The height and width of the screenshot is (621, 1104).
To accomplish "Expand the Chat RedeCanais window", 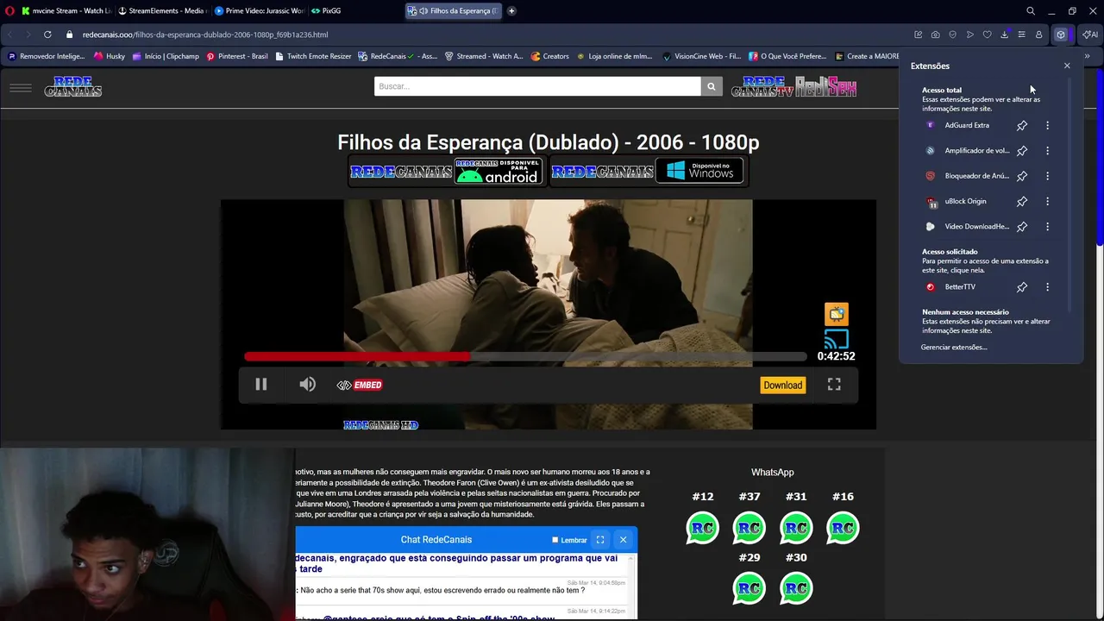I will pyautogui.click(x=600, y=540).
